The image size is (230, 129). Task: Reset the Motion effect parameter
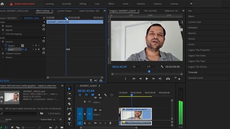tap(43, 25)
